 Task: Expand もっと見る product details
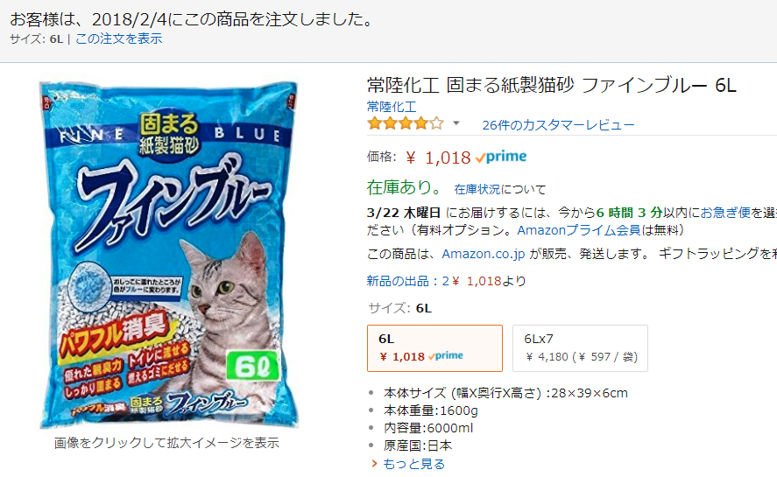point(413,464)
